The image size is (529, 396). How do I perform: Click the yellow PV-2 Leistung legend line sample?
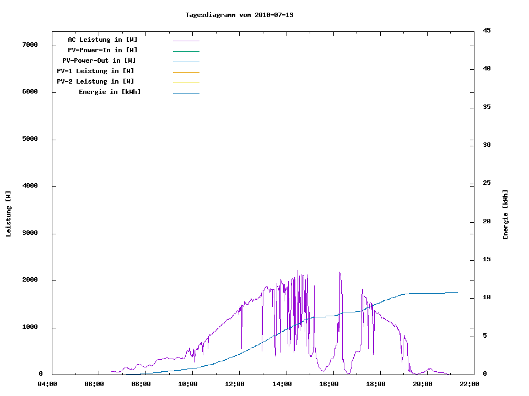pyautogui.click(x=186, y=82)
